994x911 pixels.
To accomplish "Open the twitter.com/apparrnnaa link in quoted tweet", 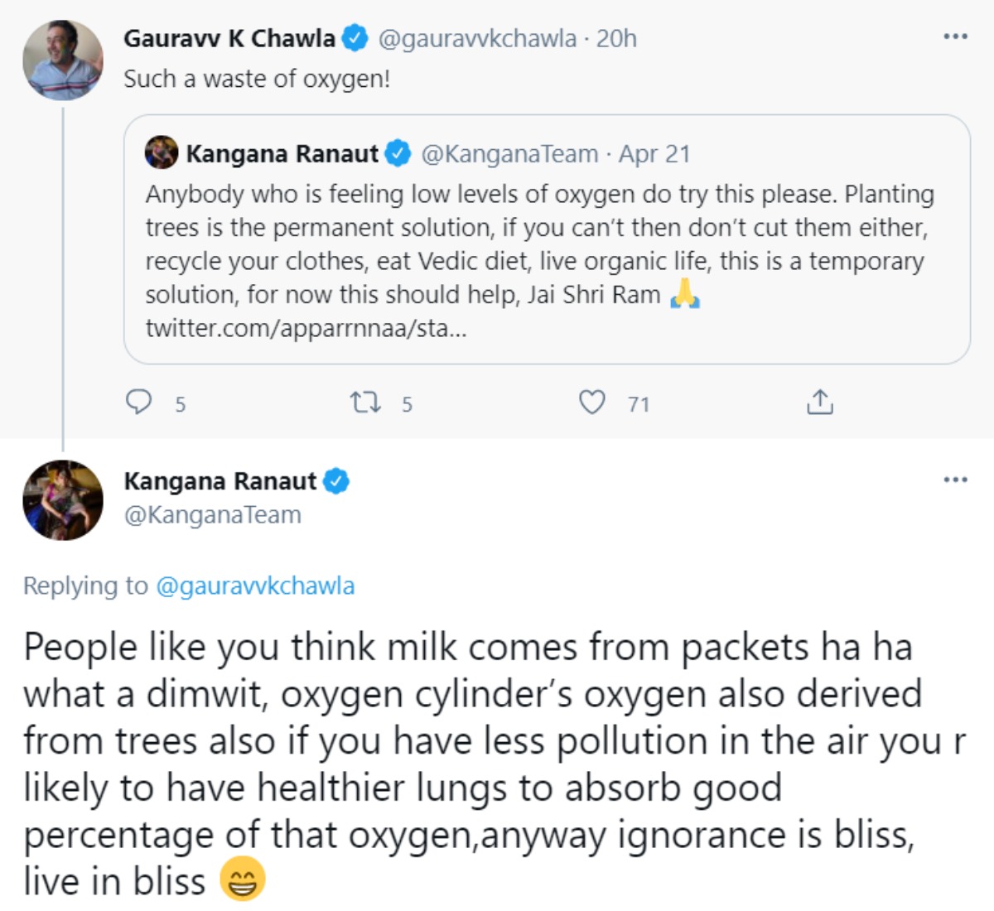I will (306, 328).
